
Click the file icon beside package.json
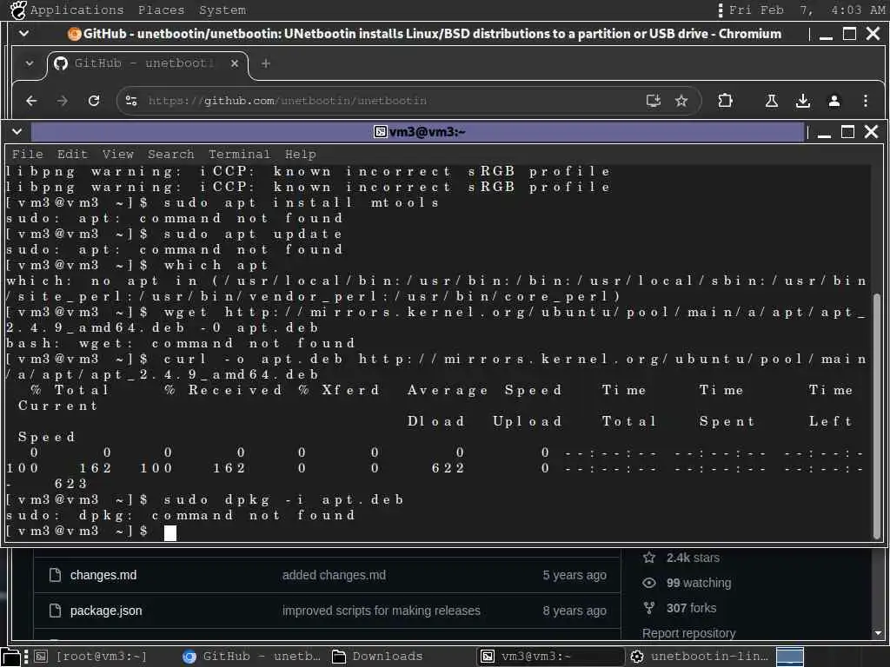click(55, 611)
